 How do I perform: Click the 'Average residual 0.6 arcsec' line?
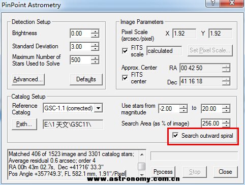(x=52, y=161)
